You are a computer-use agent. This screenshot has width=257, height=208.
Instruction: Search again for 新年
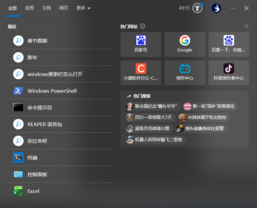tap(60, 57)
